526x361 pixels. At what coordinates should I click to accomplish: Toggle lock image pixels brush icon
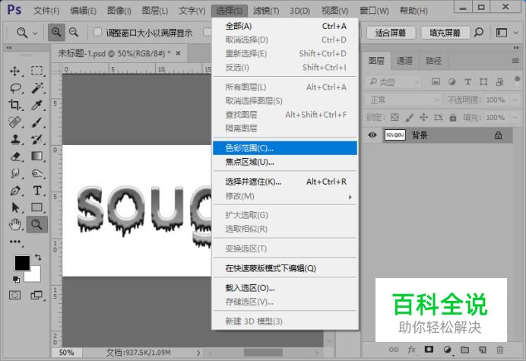409,117
